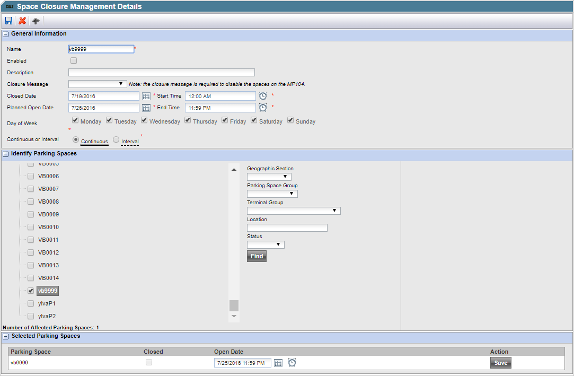Uncheck the Friday checkbox
This screenshot has height=376, width=574.
(225, 120)
